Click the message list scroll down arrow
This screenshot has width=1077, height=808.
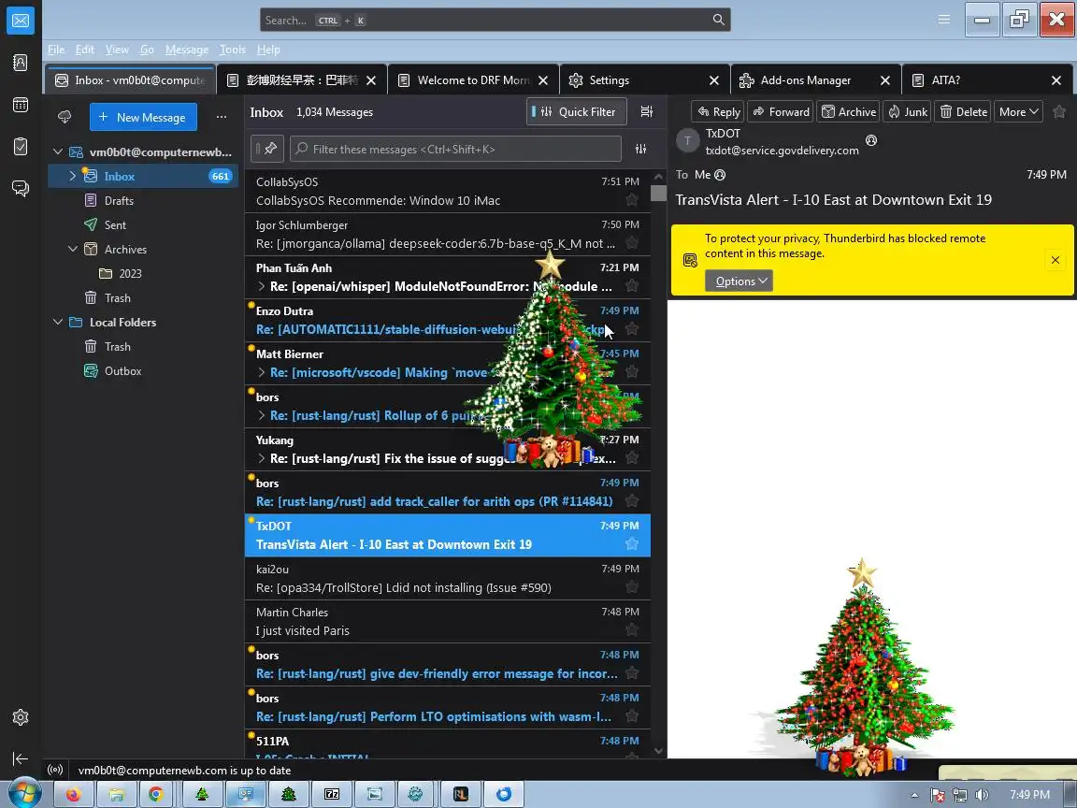pyautogui.click(x=658, y=751)
